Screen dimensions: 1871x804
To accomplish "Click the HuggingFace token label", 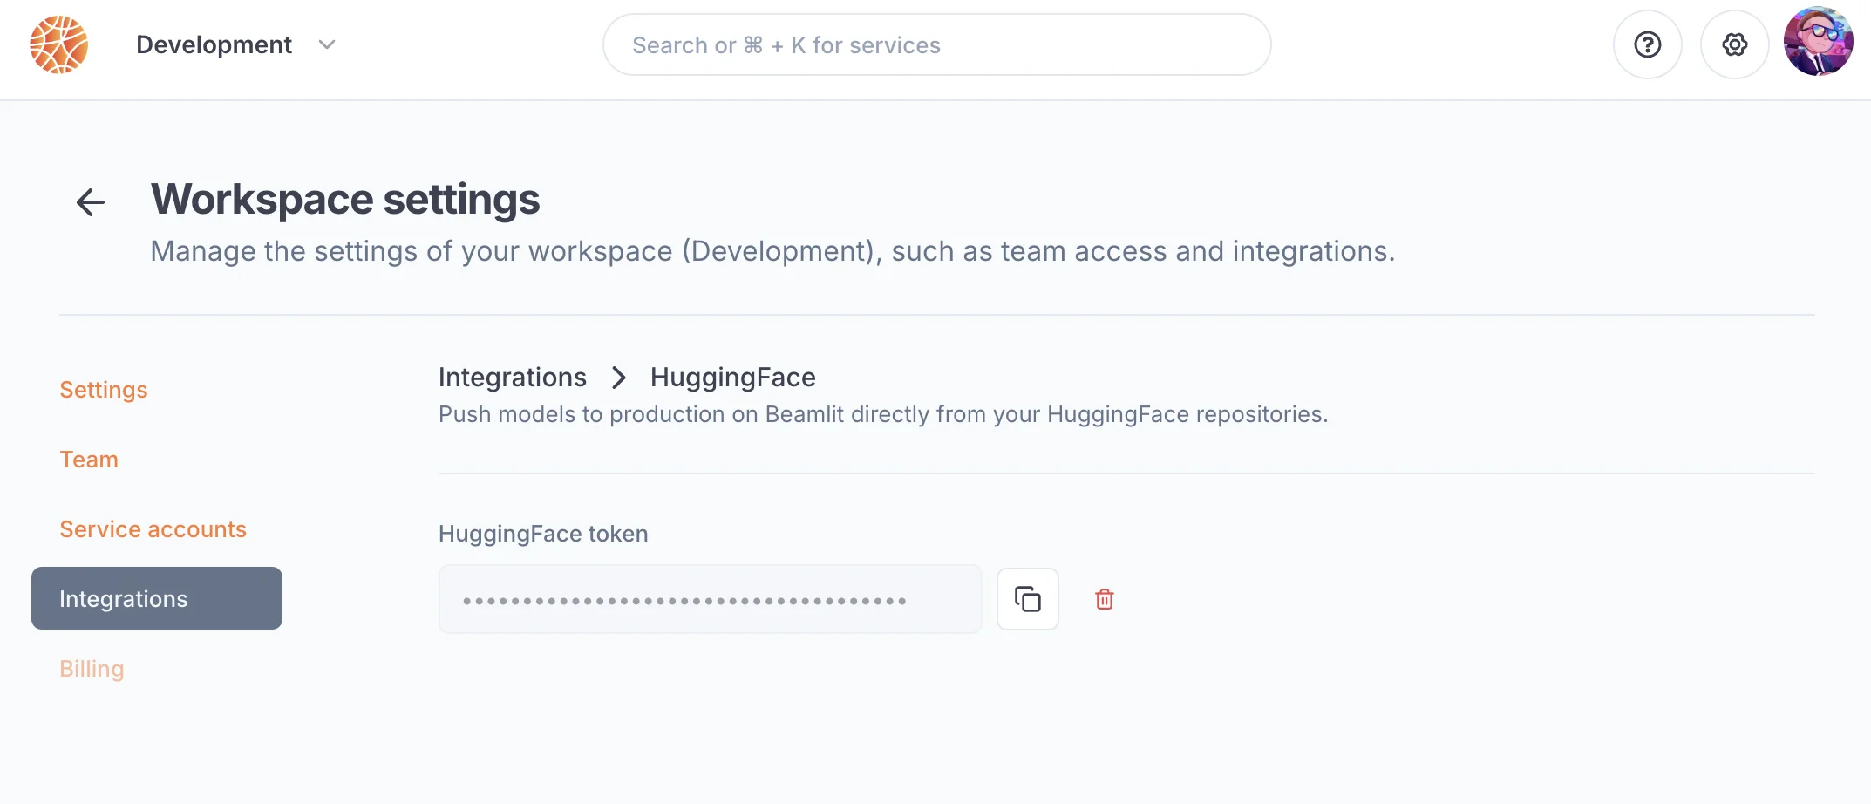I will [x=543, y=534].
